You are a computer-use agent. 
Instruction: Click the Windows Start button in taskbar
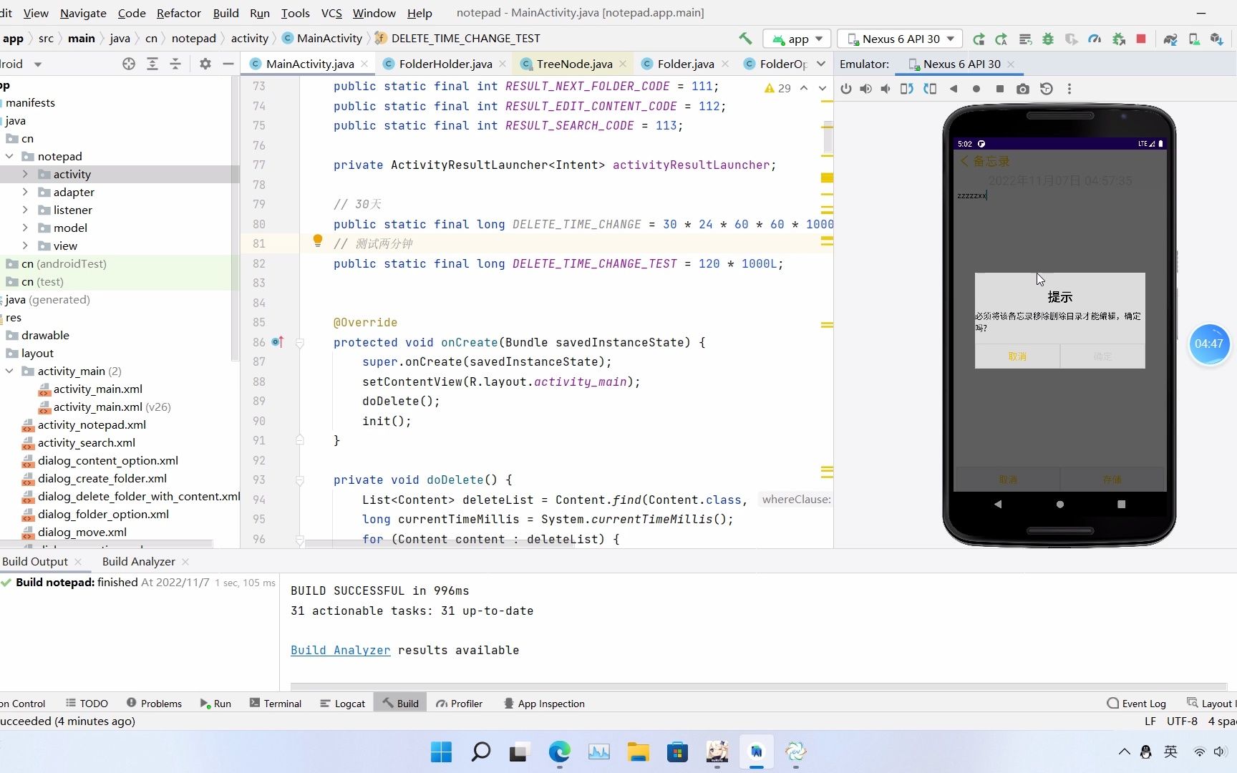(x=441, y=752)
